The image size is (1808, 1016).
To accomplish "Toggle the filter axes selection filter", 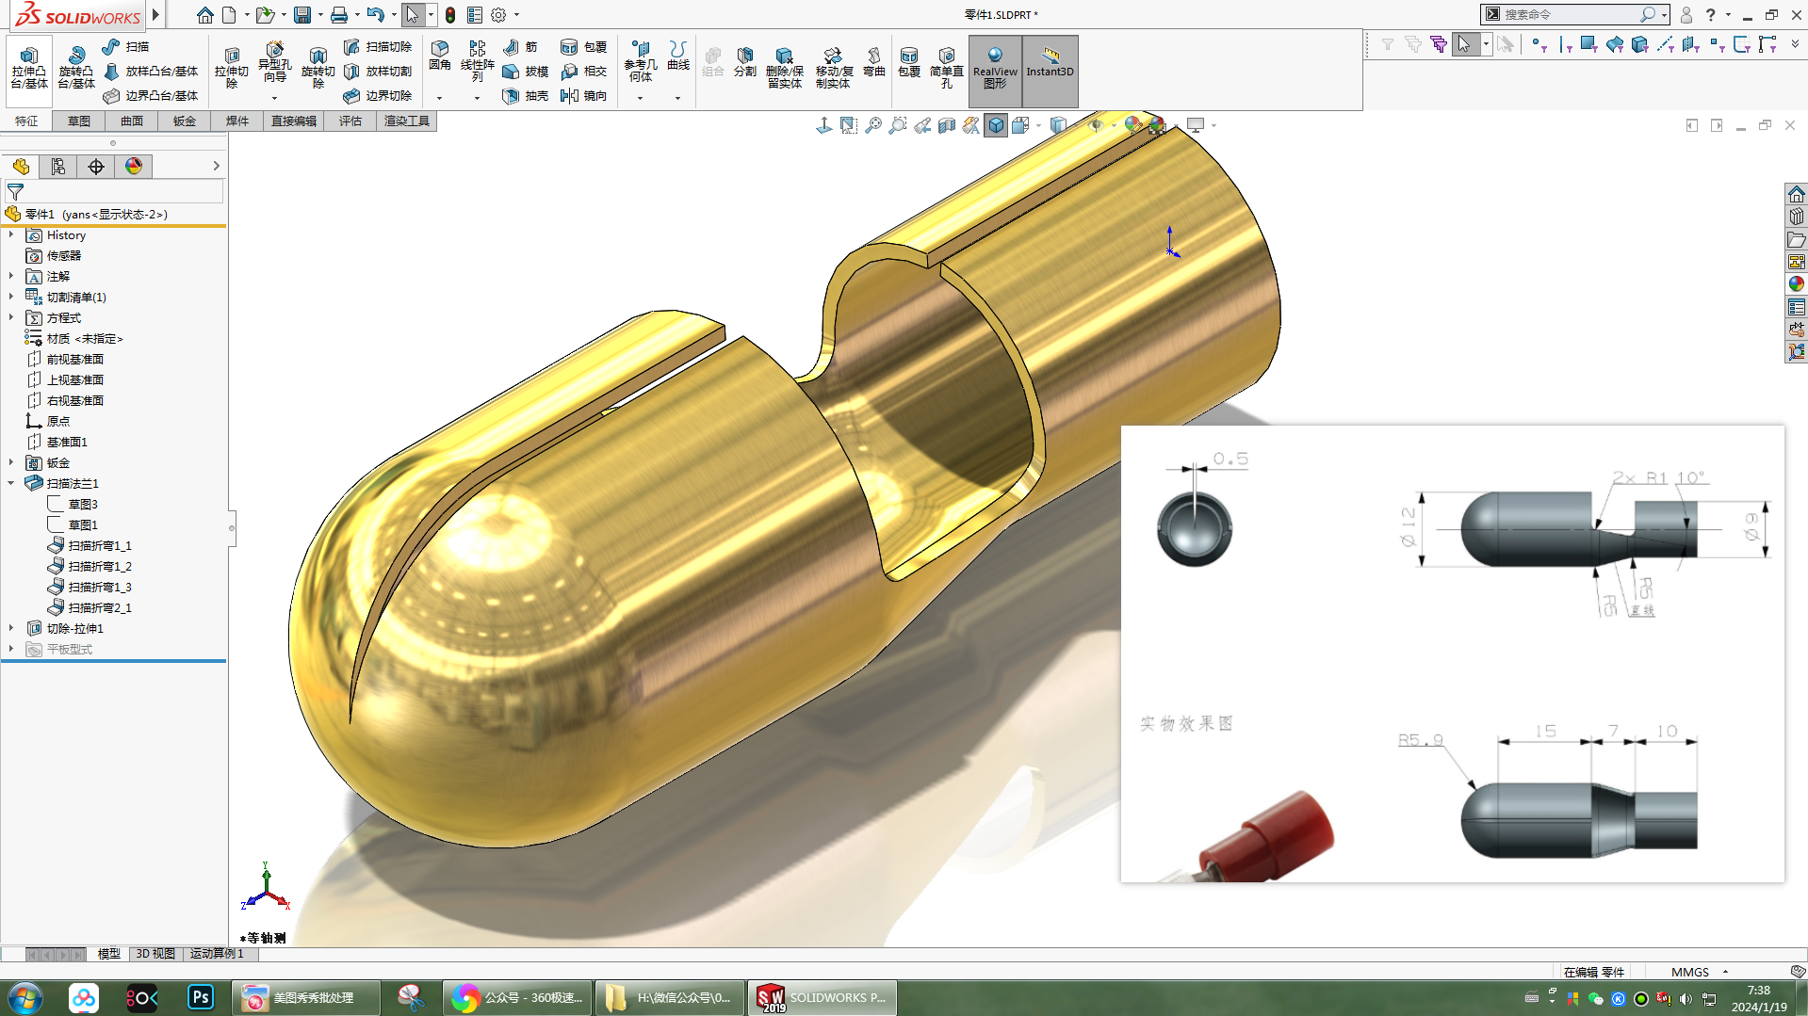I will [1666, 44].
